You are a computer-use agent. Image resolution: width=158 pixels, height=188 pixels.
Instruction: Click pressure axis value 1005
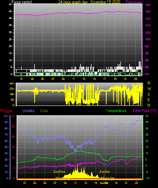coord(147,33)
